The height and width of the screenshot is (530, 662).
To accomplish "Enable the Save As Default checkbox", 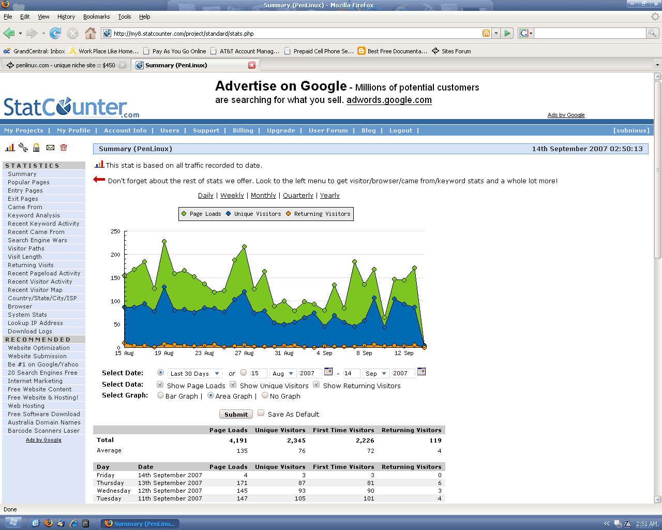I will pos(261,413).
